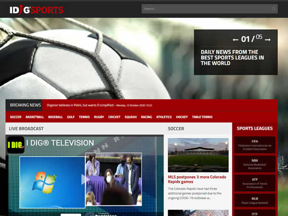Click the Sports Leagues sidebar heading

[255, 128]
